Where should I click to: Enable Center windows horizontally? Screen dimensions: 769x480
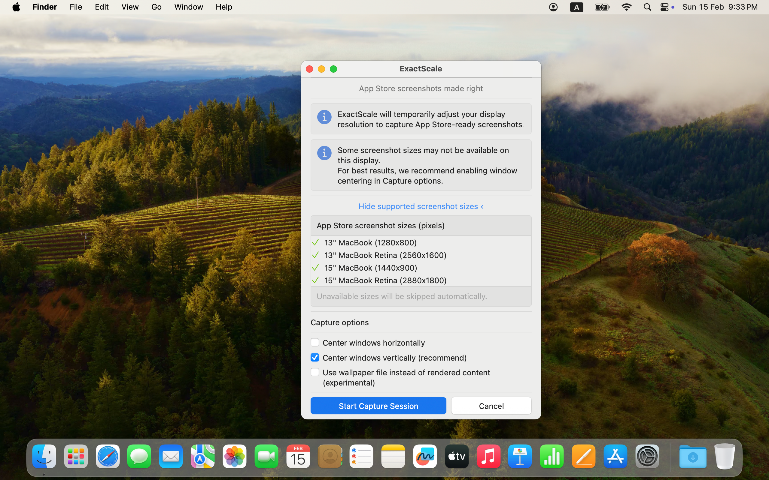(x=315, y=343)
